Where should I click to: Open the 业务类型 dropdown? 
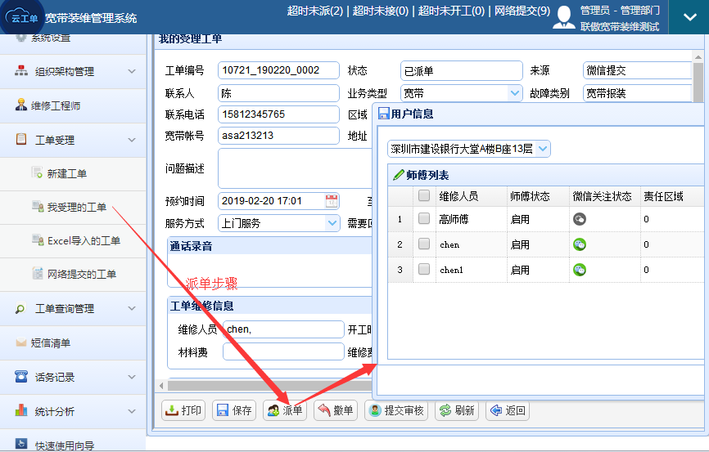coord(514,93)
